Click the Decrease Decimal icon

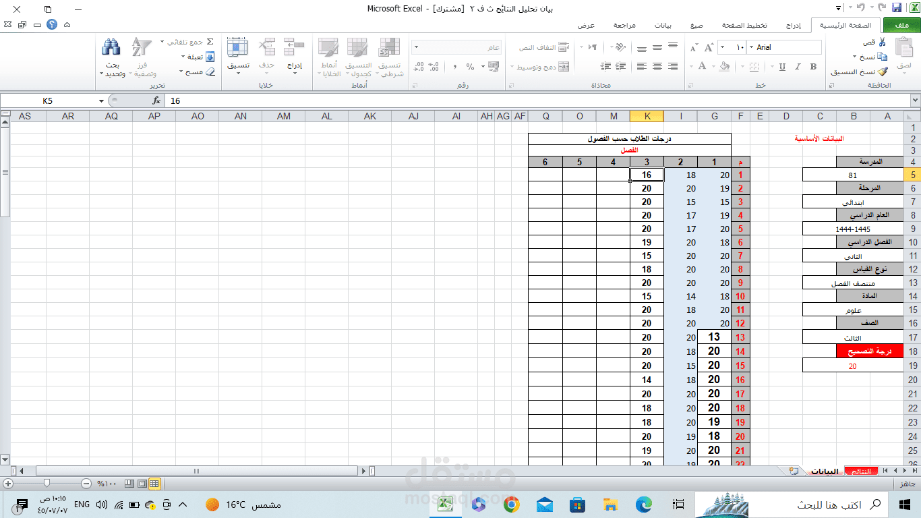[x=419, y=67]
